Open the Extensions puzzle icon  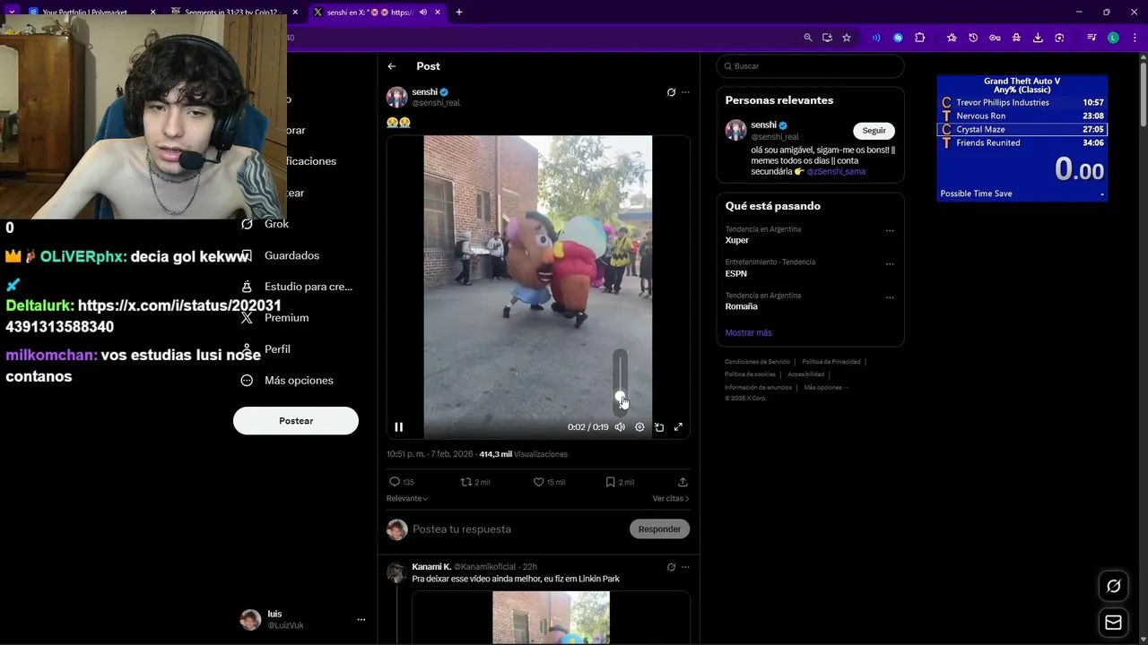919,38
